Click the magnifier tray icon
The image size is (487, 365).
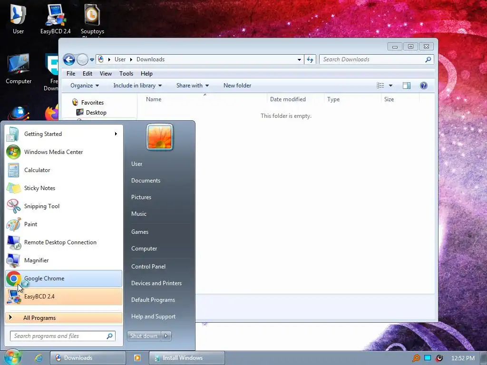click(416, 358)
